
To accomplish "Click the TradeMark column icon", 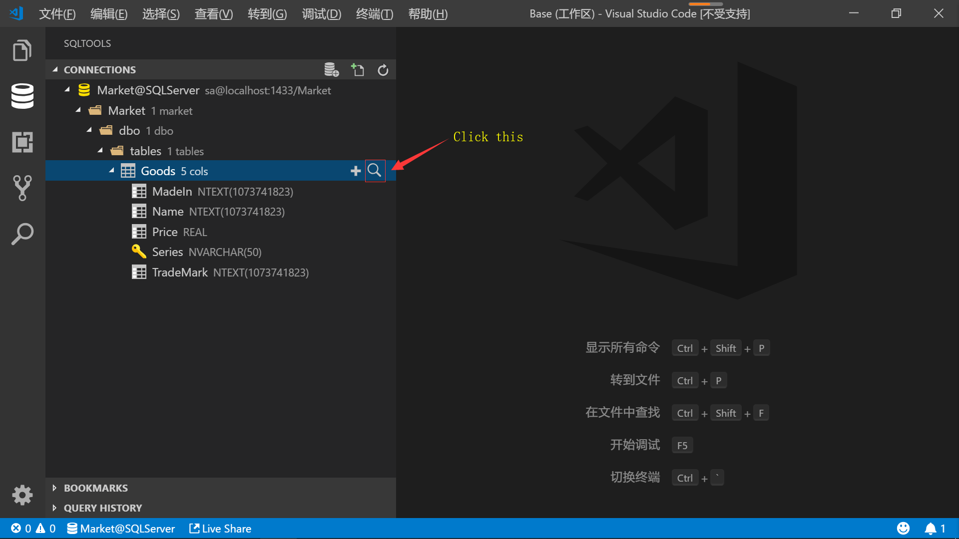I will pos(139,272).
